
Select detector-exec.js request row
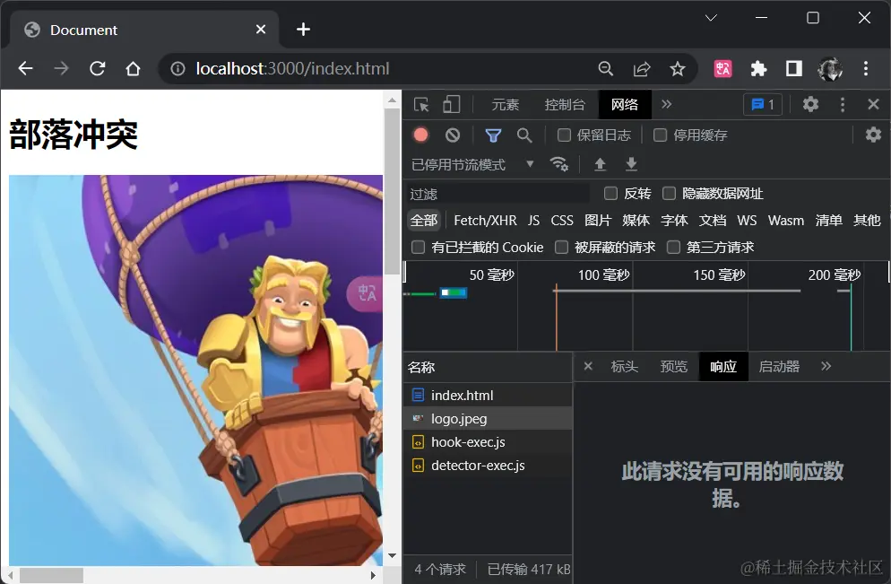pyautogui.click(x=488, y=466)
